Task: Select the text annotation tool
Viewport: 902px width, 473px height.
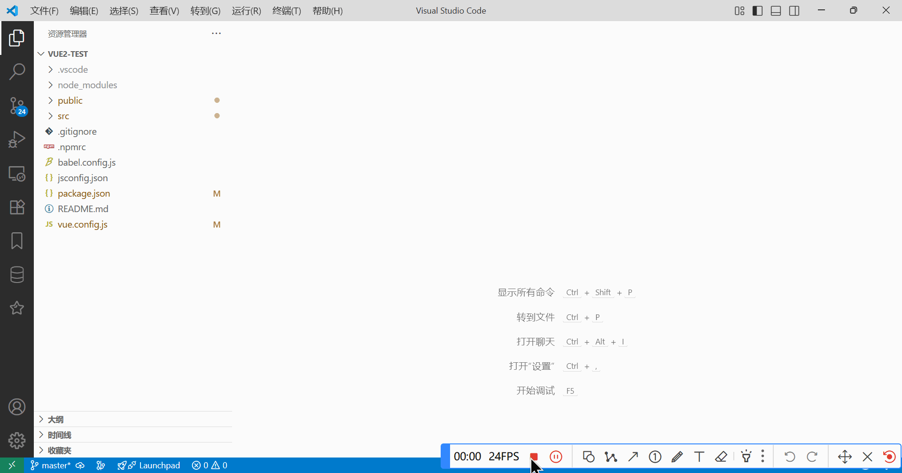Action: pos(699,457)
